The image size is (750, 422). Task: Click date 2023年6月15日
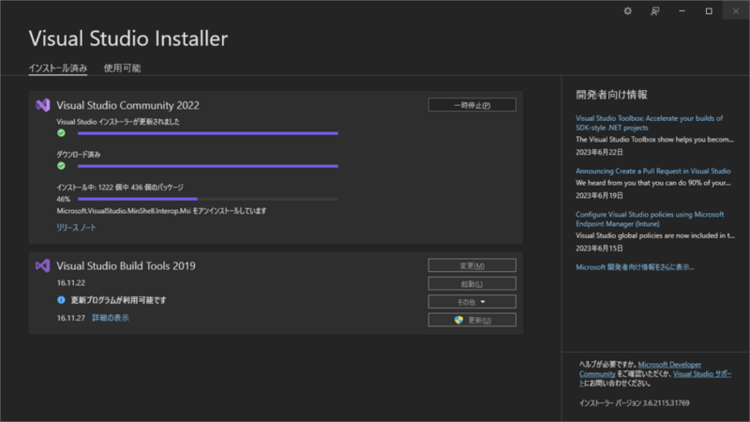click(599, 249)
